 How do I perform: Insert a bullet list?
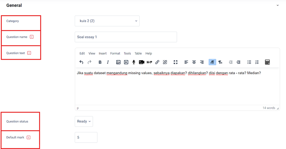(249, 62)
